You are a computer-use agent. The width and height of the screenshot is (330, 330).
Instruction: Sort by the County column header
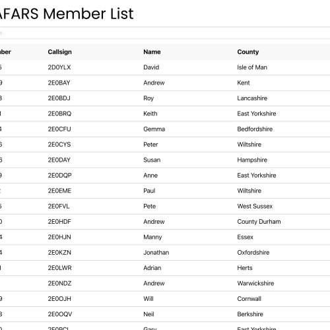point(248,52)
